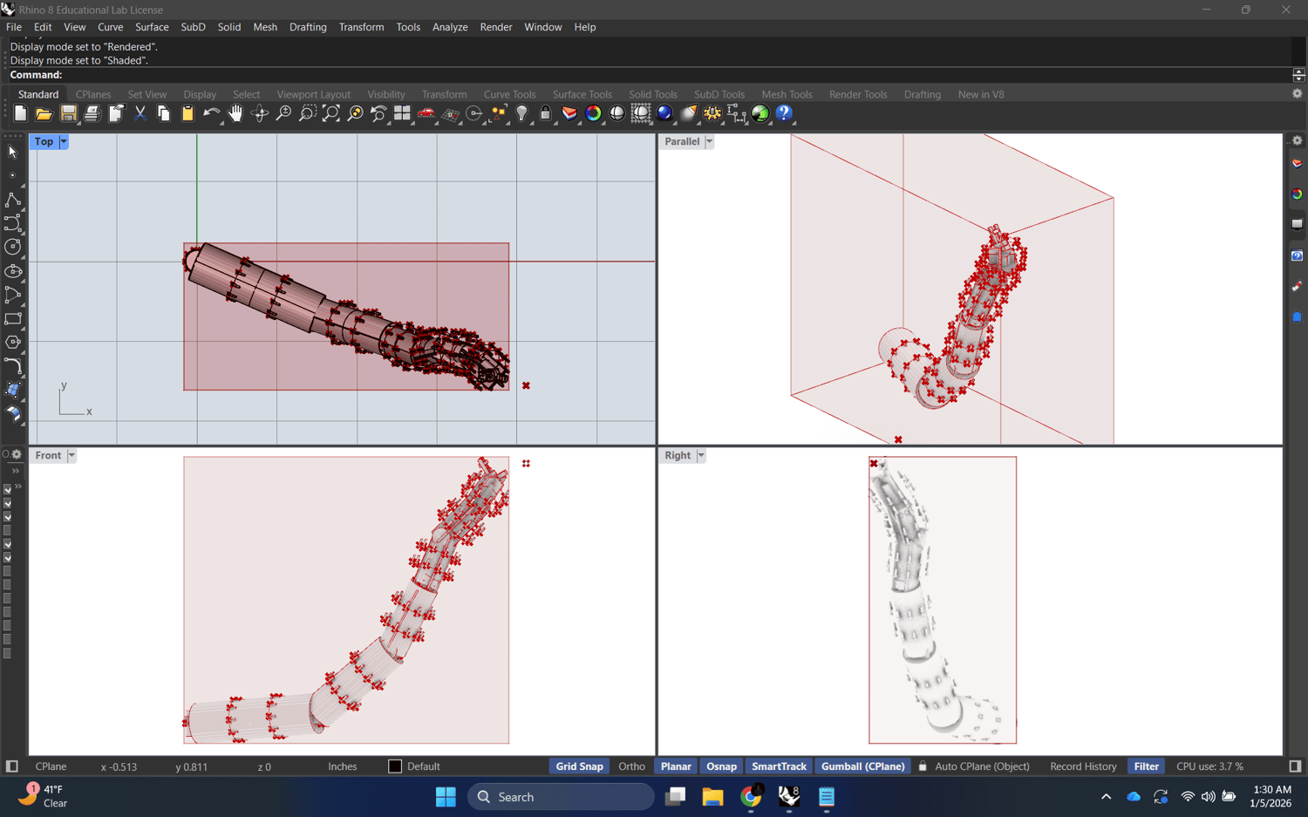Open the four-viewport layout icon
The width and height of the screenshot is (1308, 817).
[402, 113]
